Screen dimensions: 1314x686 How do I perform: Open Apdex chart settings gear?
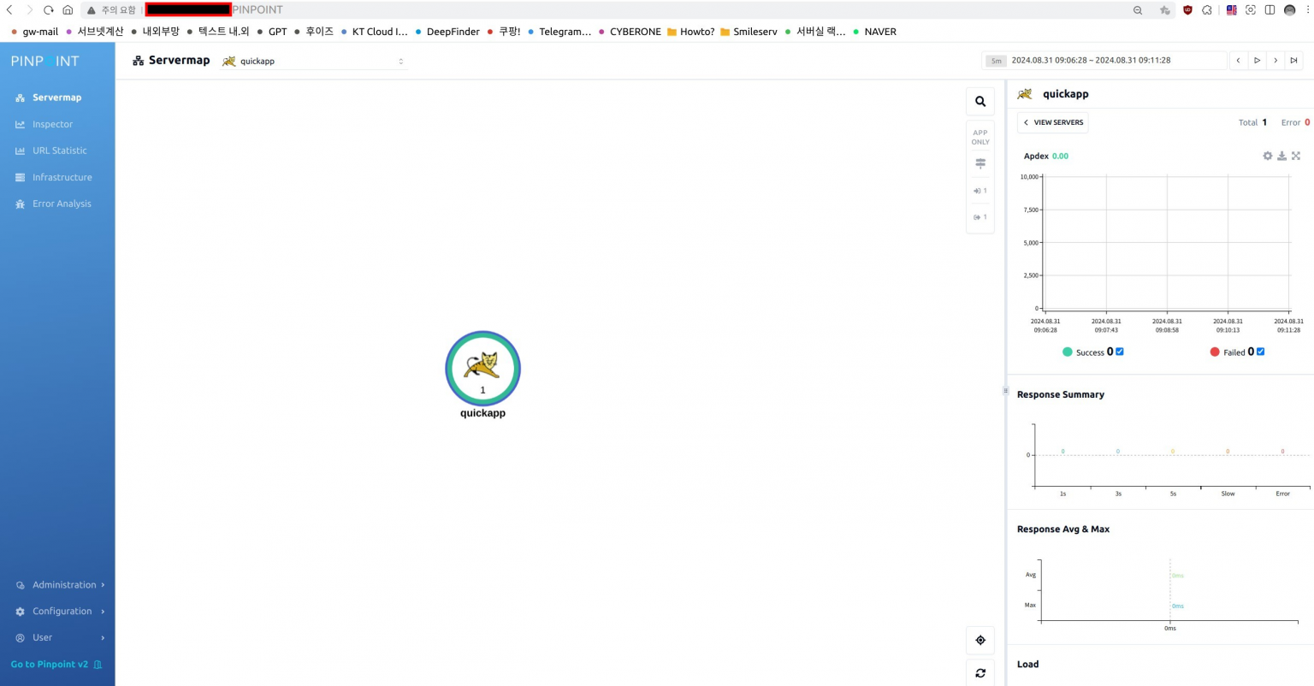click(1267, 156)
